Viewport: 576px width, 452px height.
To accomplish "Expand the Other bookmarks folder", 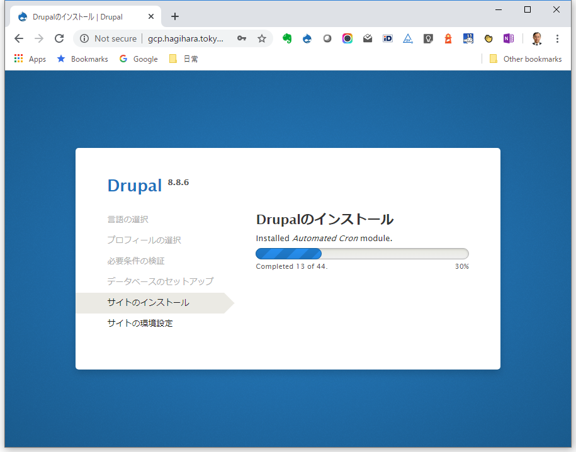I will [526, 59].
